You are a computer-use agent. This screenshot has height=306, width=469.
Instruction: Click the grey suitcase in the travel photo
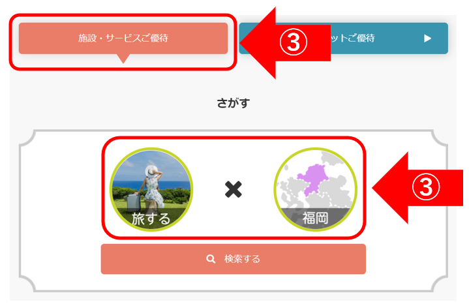click(134, 203)
